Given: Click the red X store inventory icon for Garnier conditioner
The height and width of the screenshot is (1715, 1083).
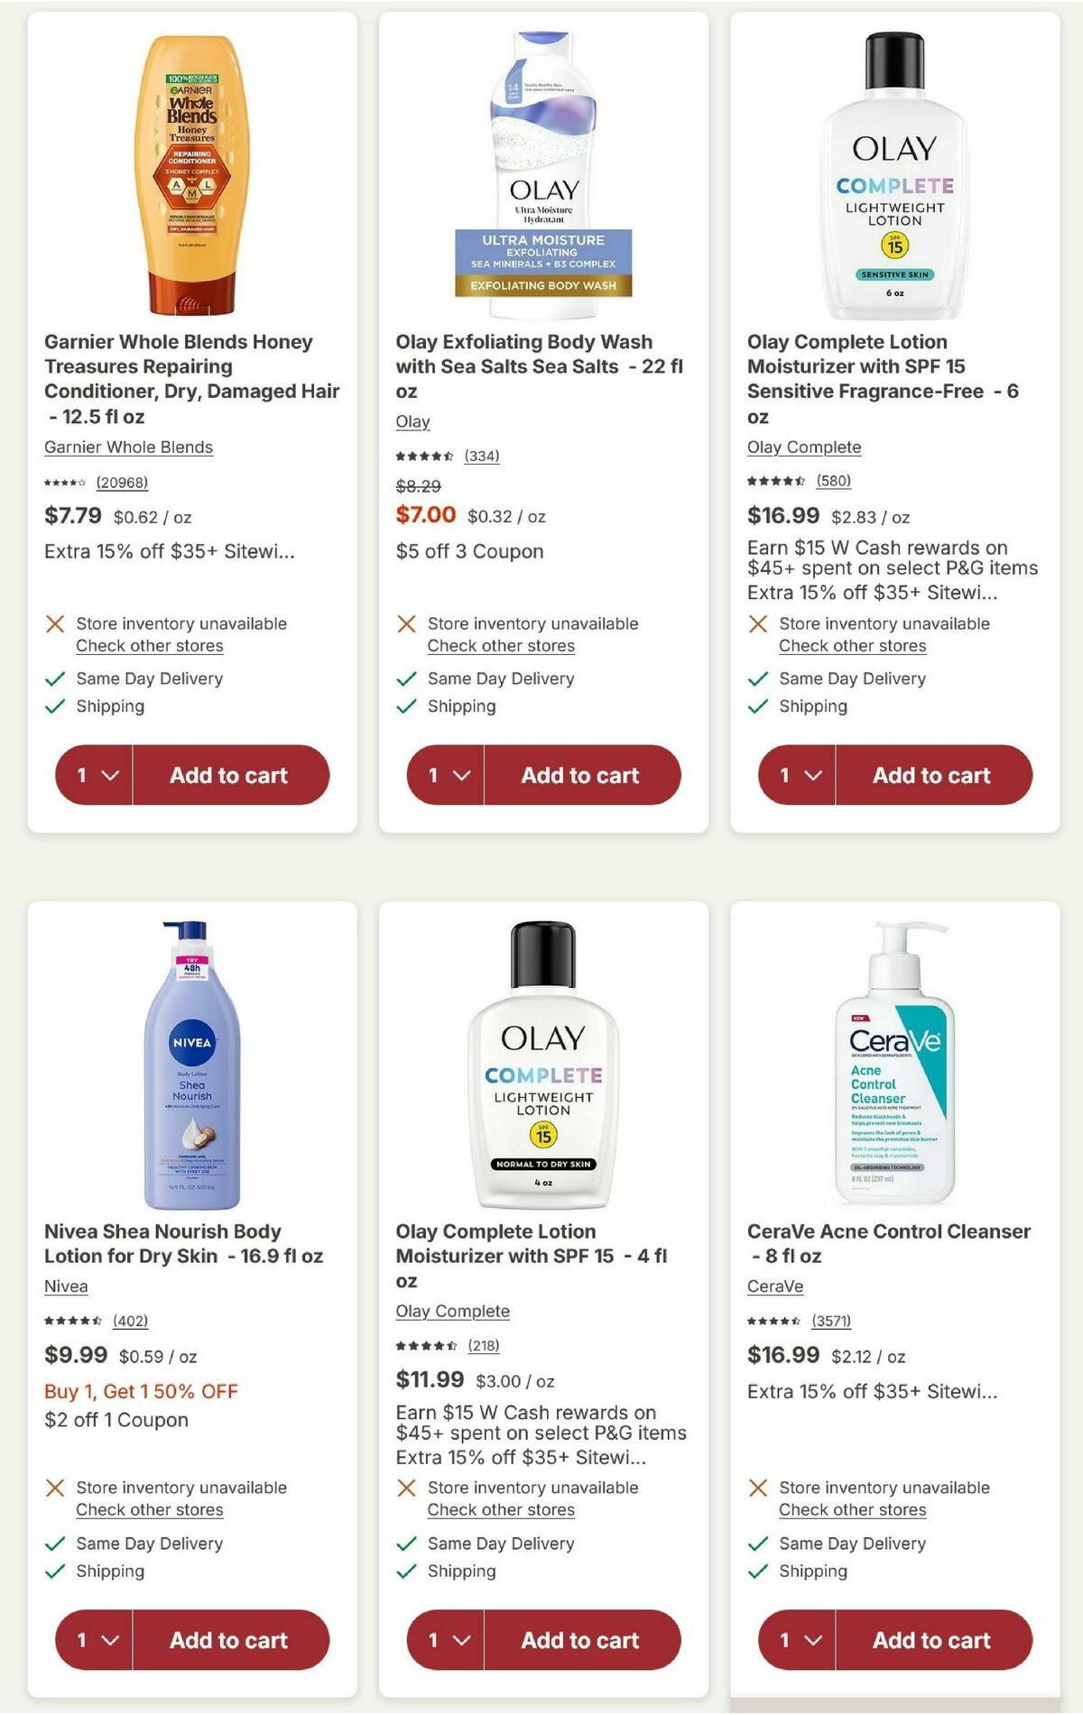Looking at the screenshot, I should tap(55, 623).
